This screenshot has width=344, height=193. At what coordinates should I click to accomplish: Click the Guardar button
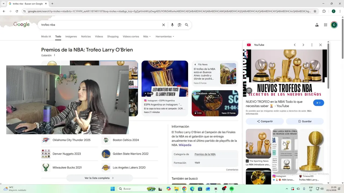click(x=305, y=121)
